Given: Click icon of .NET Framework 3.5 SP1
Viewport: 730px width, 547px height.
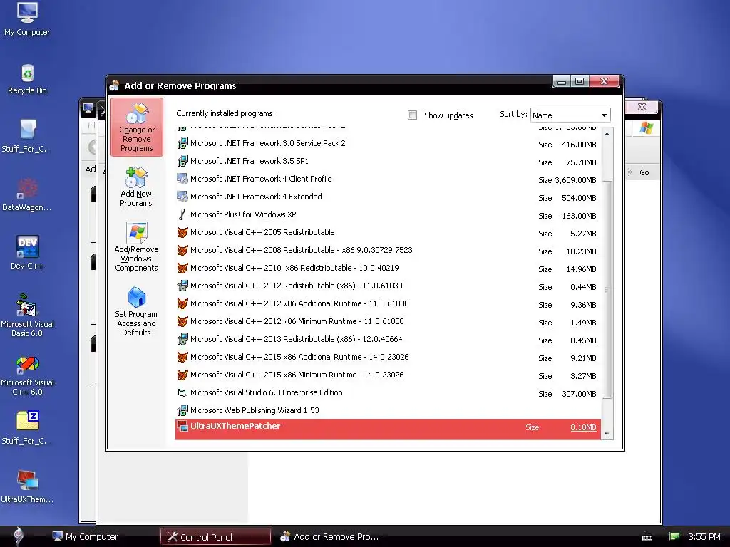Looking at the screenshot, I should (x=182, y=161).
